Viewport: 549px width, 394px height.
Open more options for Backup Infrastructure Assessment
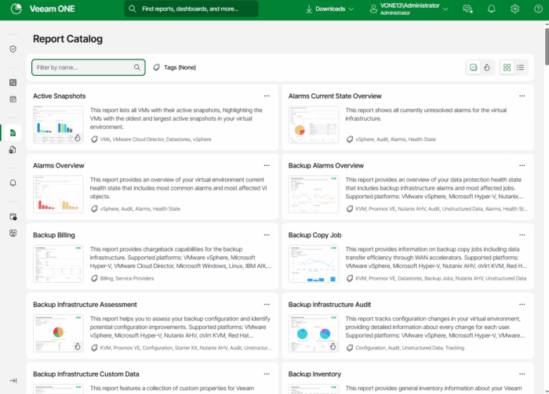coord(267,305)
